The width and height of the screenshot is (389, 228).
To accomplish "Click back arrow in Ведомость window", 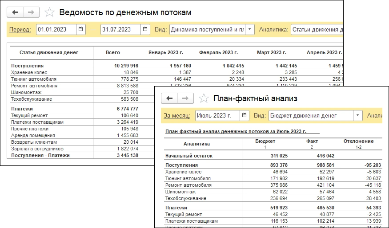I will click(16, 12).
